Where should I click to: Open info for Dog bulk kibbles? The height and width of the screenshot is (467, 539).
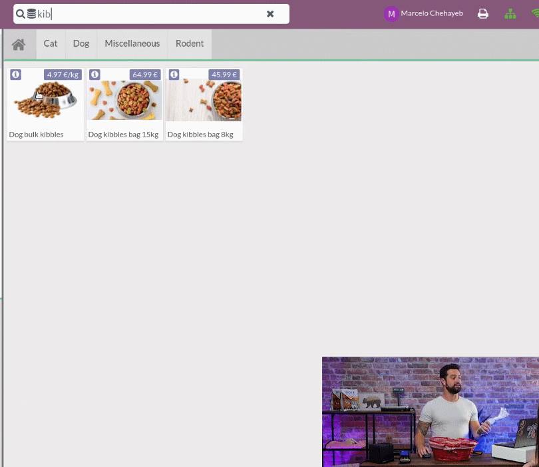15,75
